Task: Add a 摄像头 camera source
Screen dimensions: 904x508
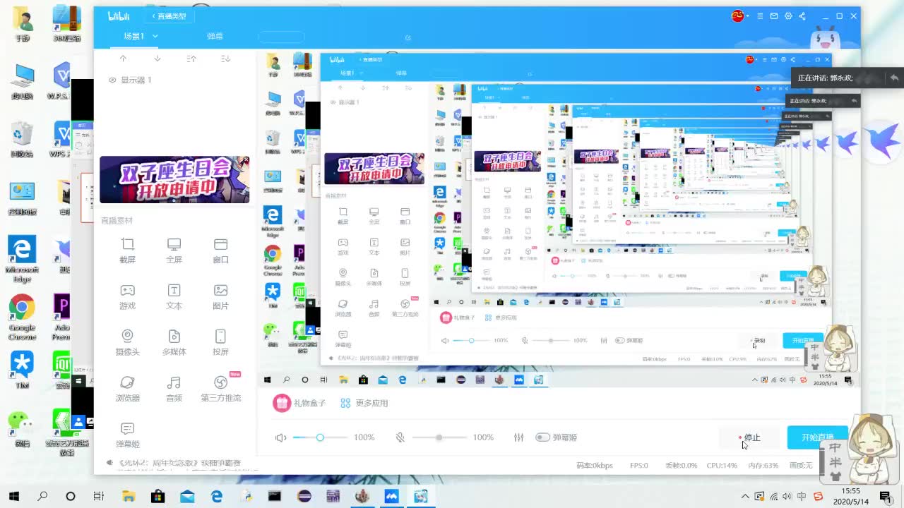Action: pos(127,342)
